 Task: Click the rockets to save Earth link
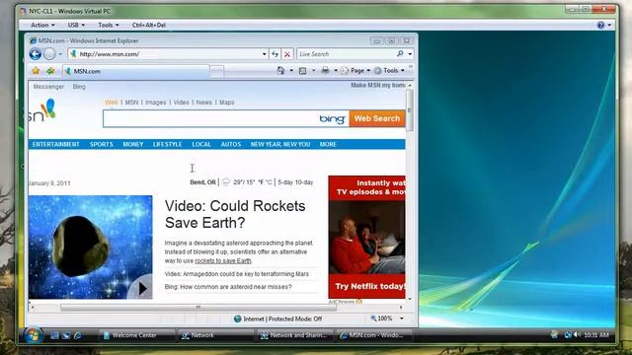click(x=223, y=260)
